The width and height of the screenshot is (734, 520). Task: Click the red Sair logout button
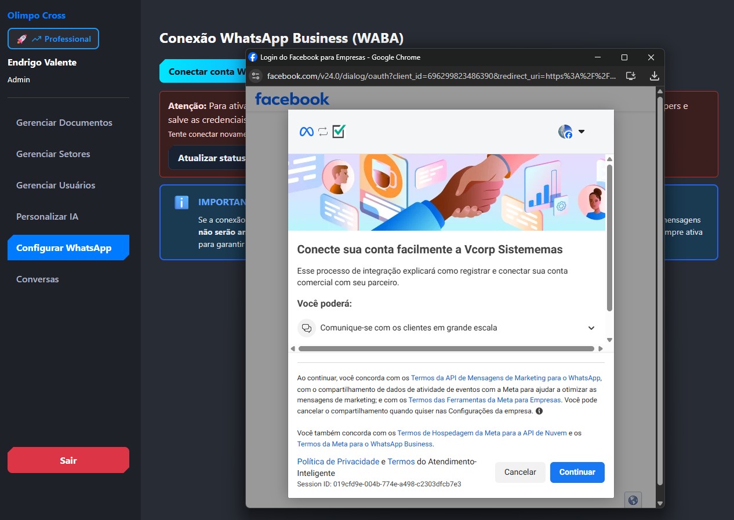68,460
